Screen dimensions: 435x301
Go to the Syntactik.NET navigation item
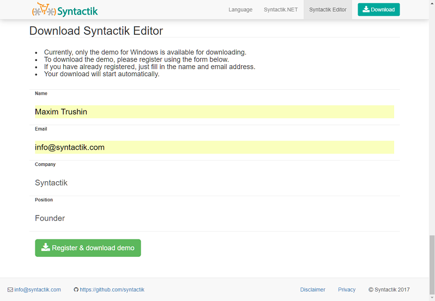pyautogui.click(x=281, y=10)
